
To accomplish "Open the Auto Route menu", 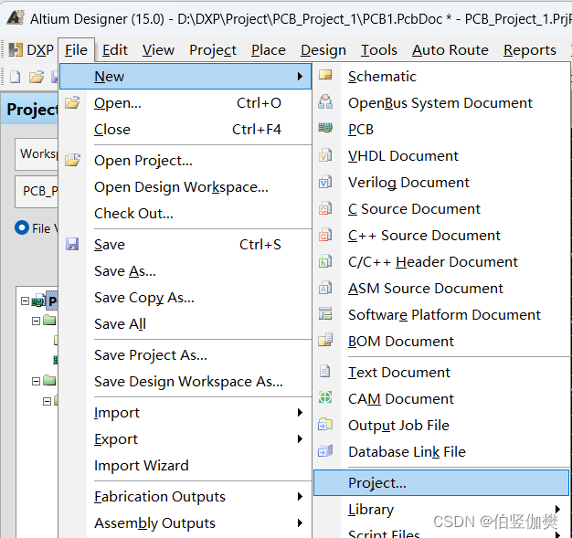I will 450,50.
